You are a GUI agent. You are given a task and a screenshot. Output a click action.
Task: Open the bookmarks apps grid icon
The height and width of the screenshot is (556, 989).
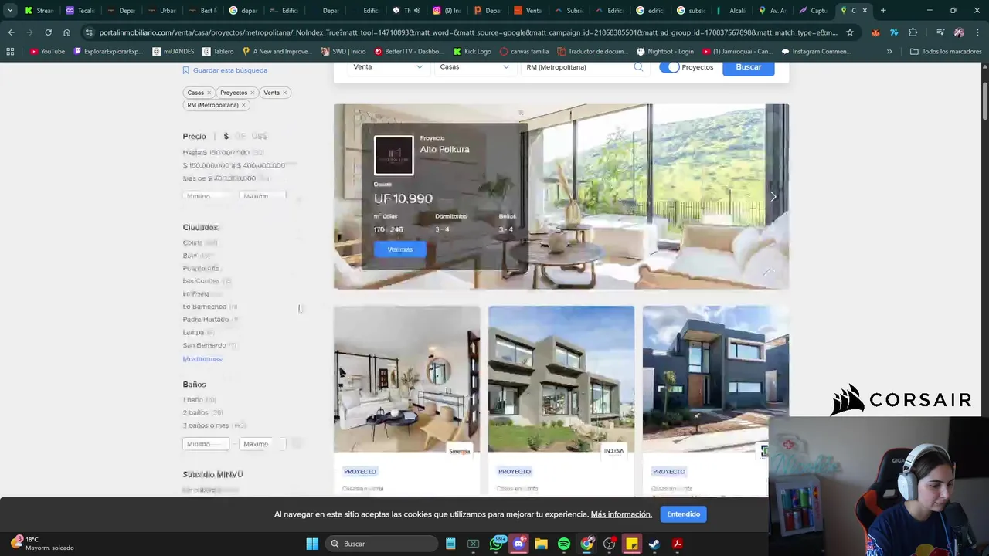click(10, 51)
